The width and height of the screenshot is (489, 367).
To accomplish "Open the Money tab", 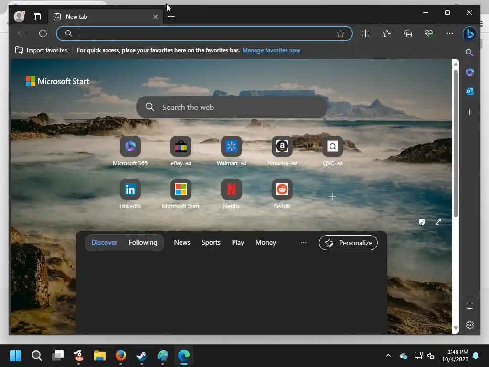I will 266,242.
